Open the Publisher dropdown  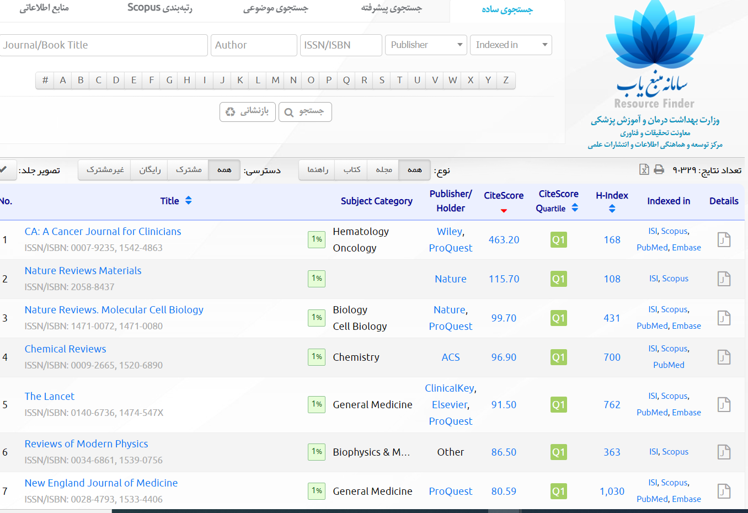[x=426, y=45]
